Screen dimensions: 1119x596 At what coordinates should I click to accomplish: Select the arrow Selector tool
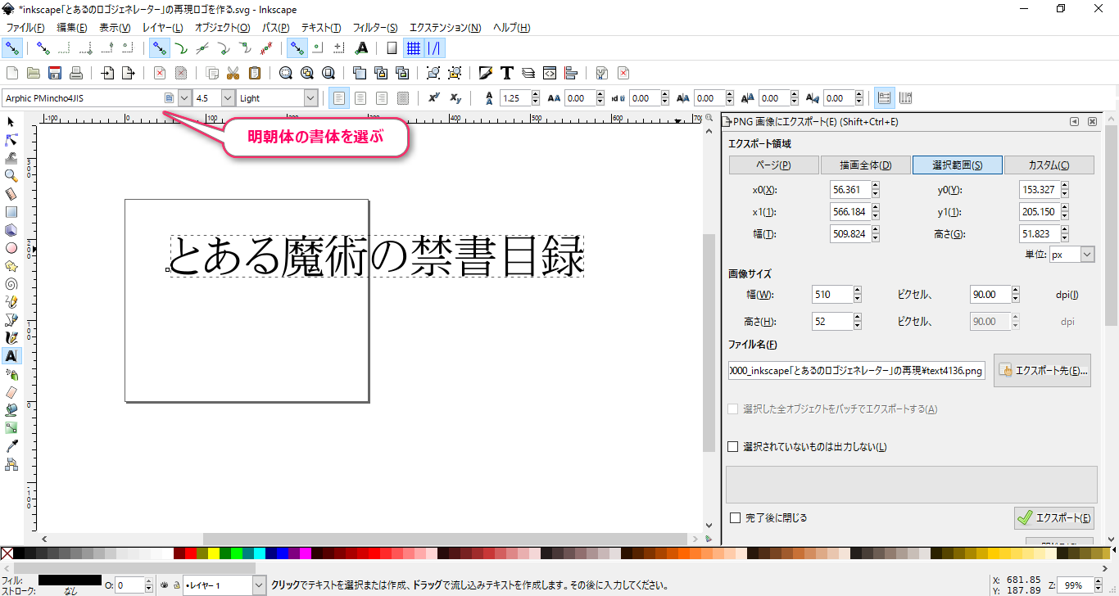point(11,122)
